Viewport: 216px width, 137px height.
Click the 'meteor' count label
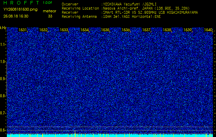tap(49, 11)
